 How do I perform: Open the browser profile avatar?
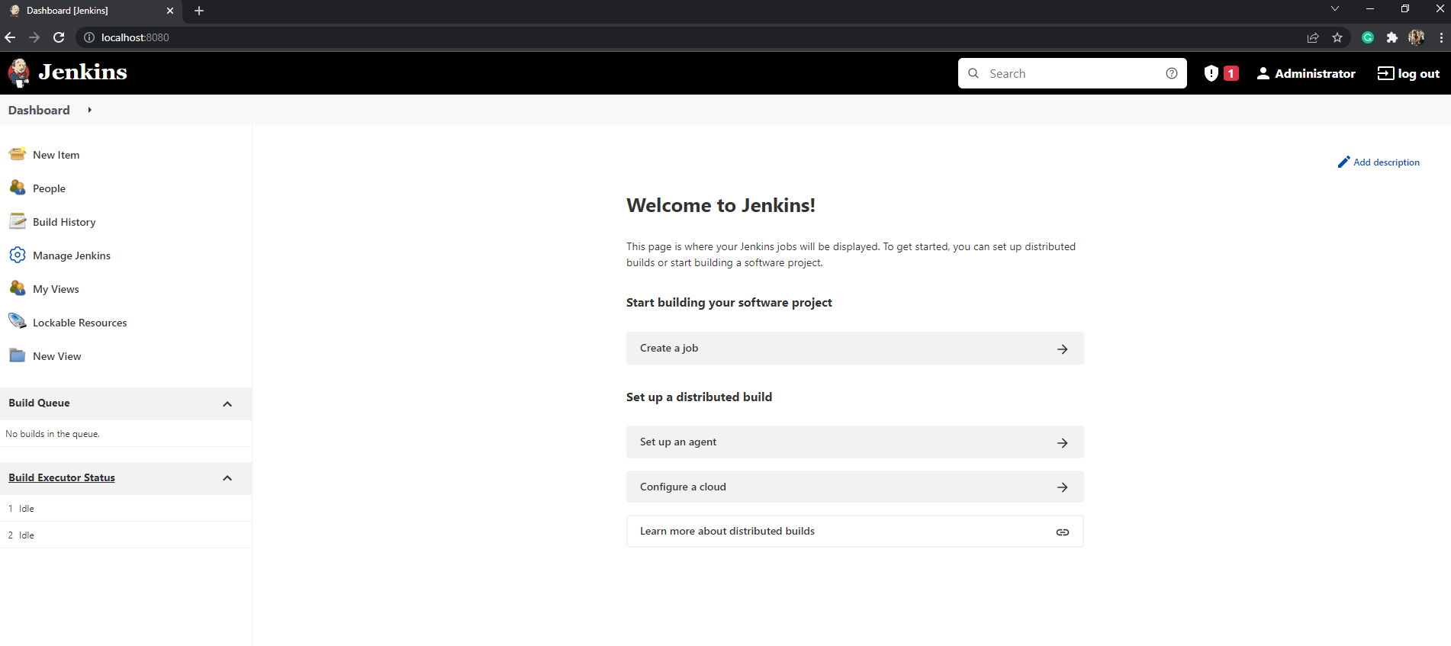(1417, 37)
